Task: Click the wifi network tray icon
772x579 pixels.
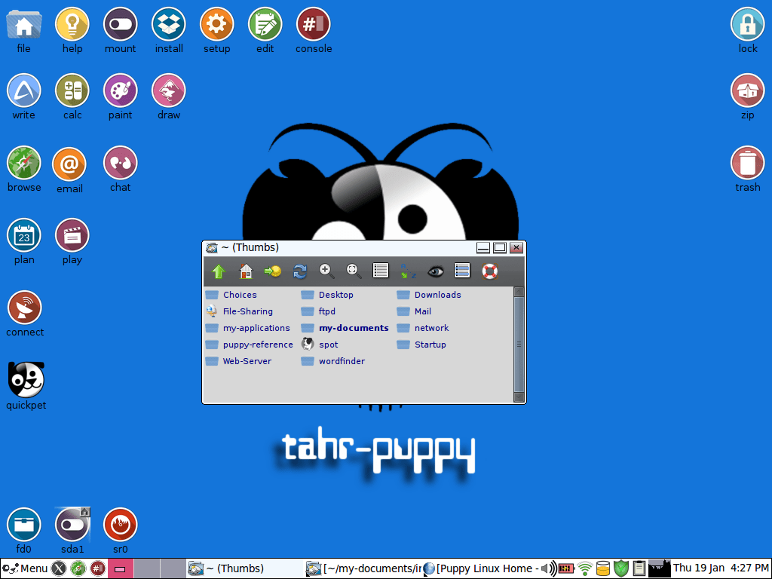Action: [x=584, y=568]
